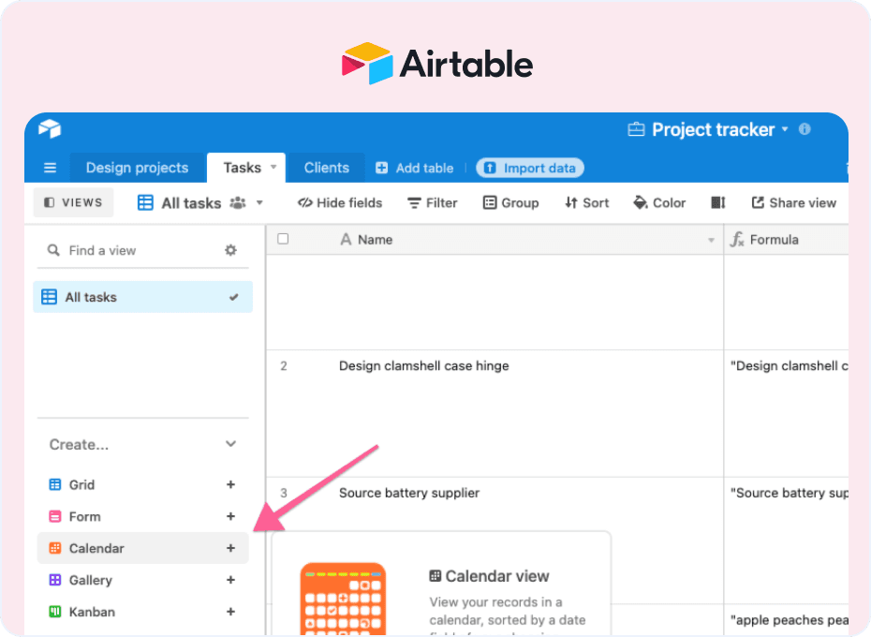Viewport: 871px width, 637px height.
Task: Switch to the Design projects tab
Action: pos(137,168)
